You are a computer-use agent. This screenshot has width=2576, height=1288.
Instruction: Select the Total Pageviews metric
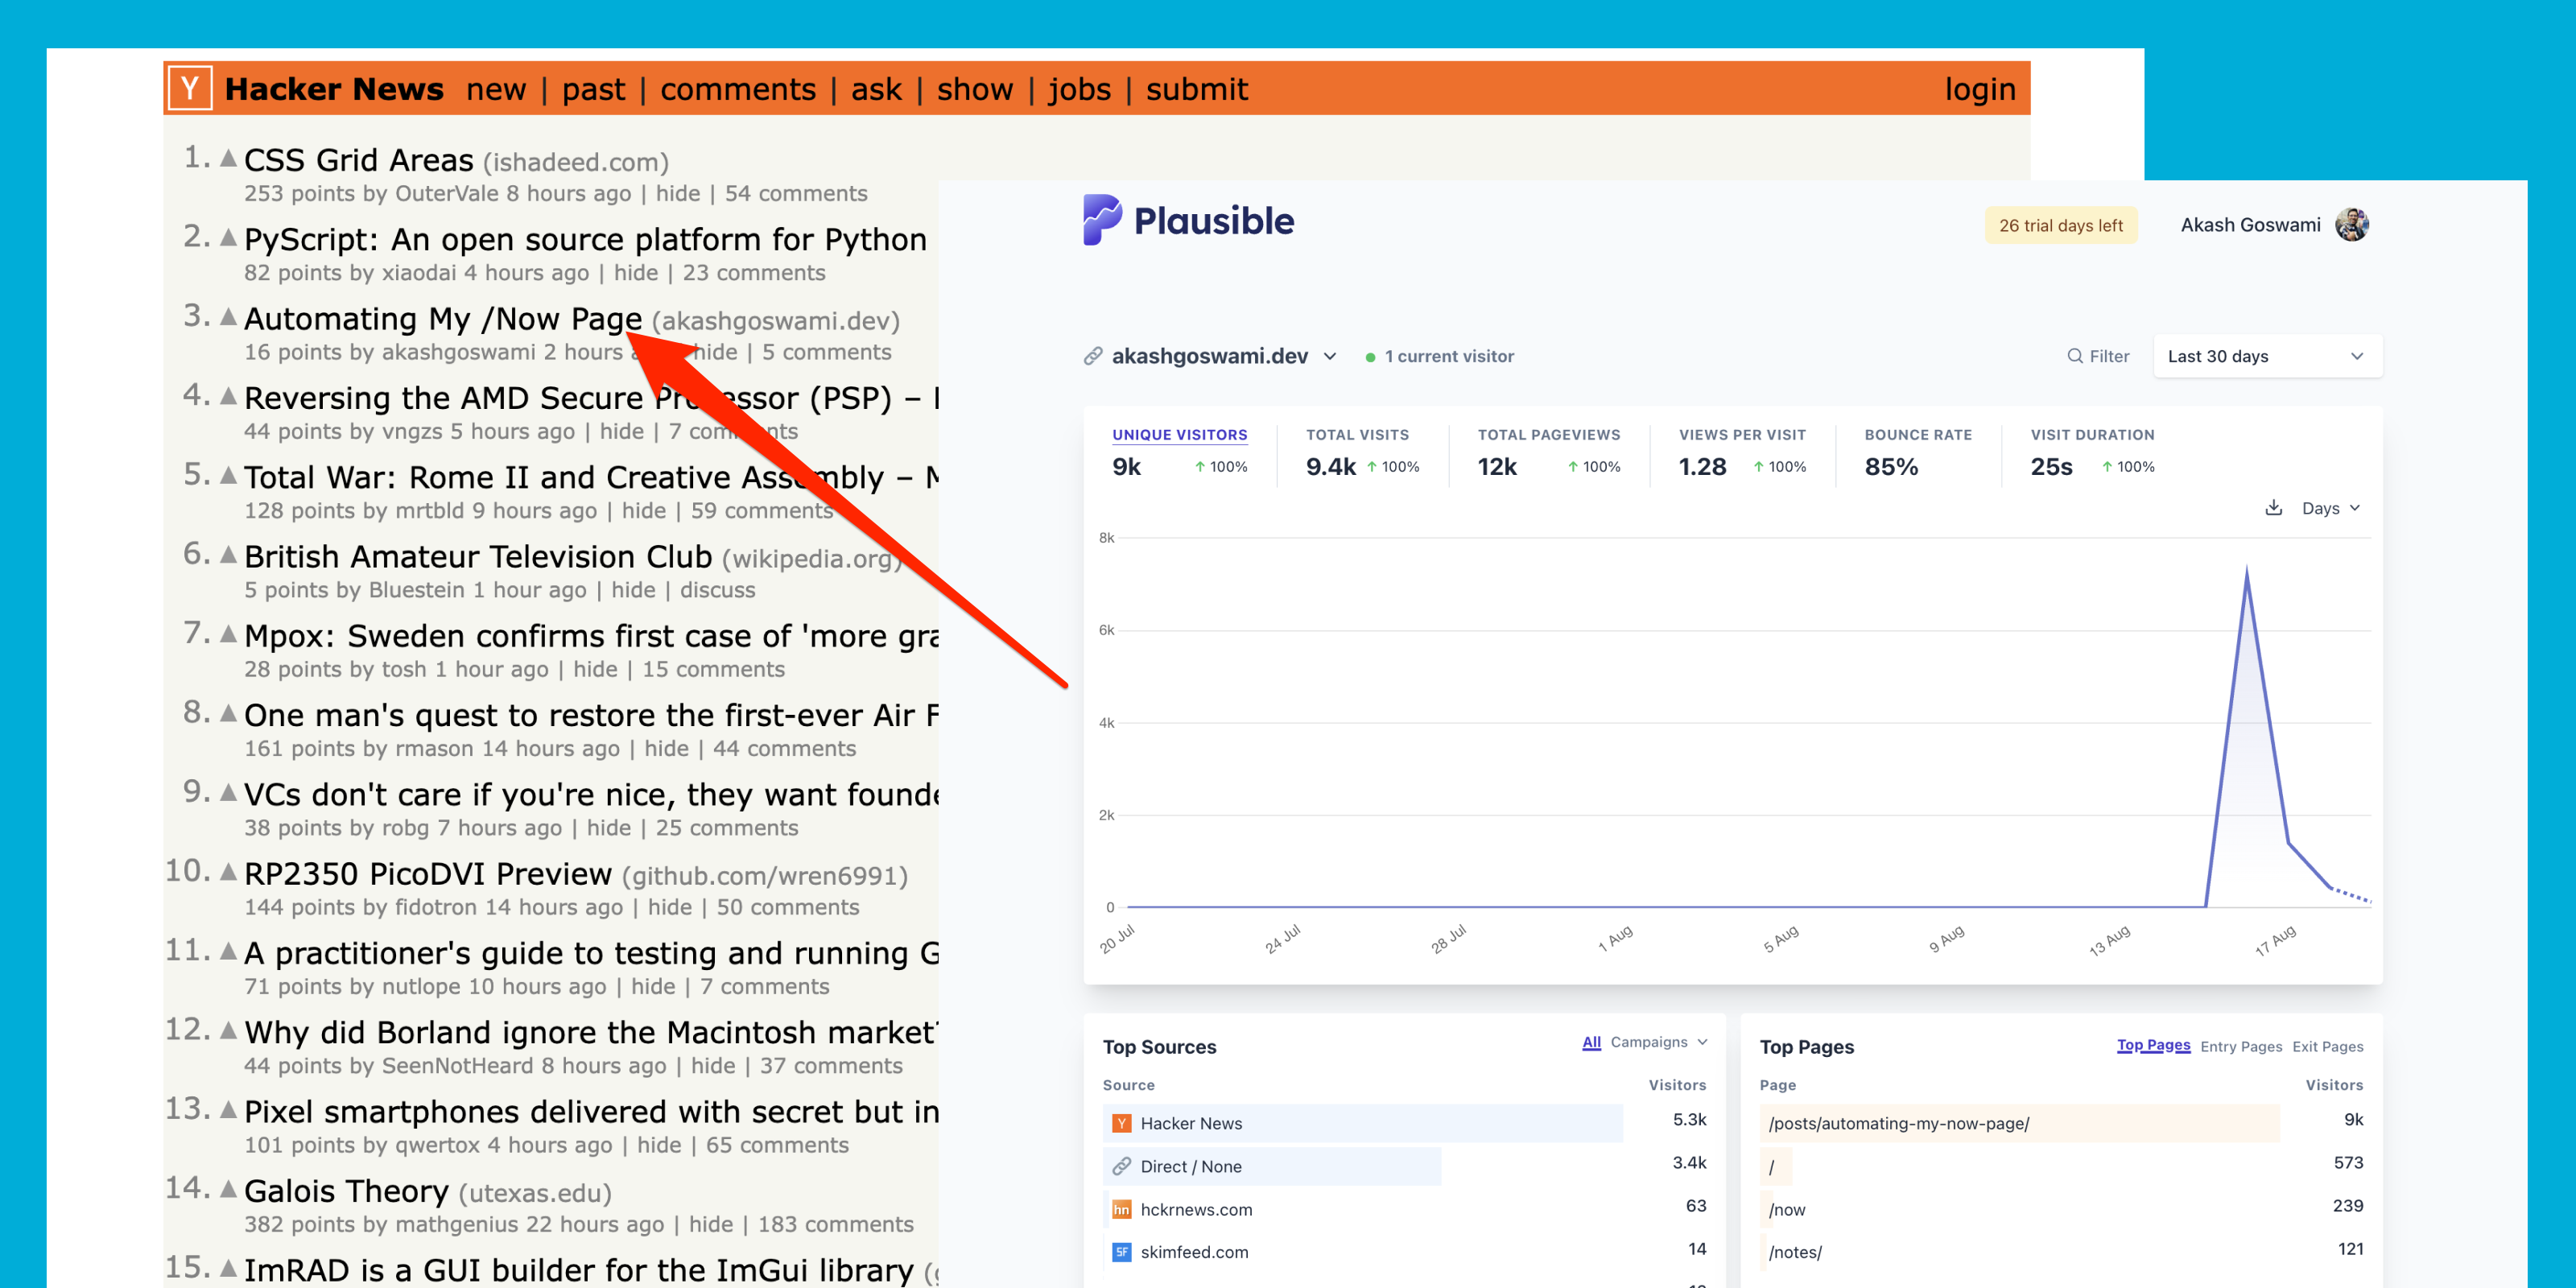coord(1549,453)
